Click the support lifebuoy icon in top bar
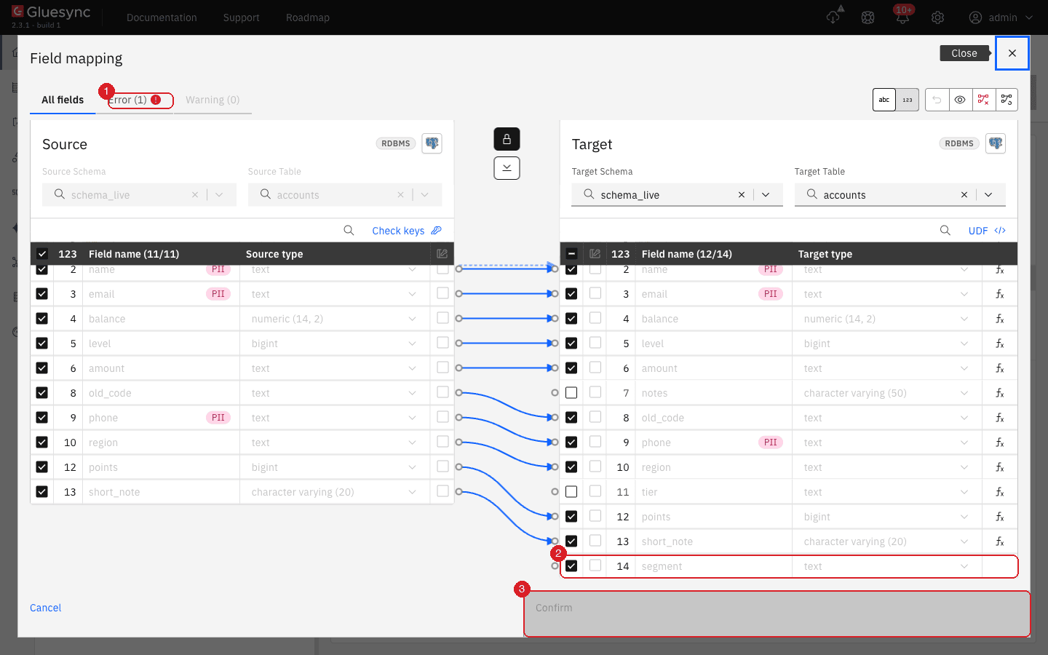This screenshot has height=655, width=1048. pyautogui.click(x=868, y=17)
